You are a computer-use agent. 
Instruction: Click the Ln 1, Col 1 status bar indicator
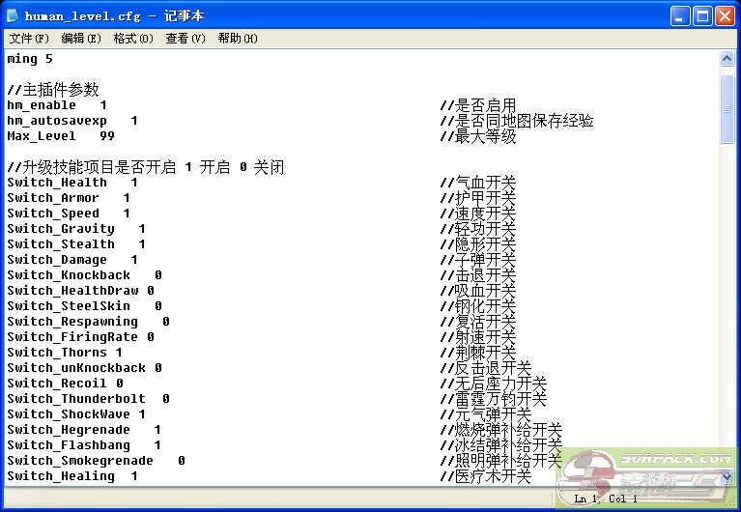[605, 498]
